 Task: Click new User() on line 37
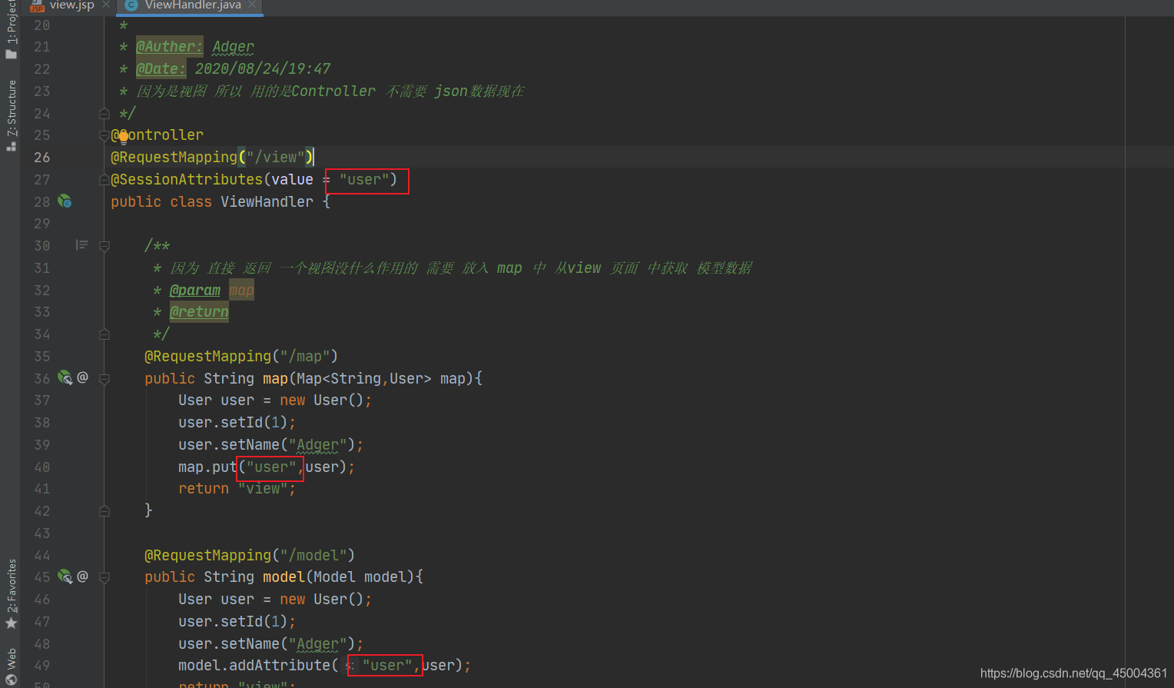coord(321,401)
